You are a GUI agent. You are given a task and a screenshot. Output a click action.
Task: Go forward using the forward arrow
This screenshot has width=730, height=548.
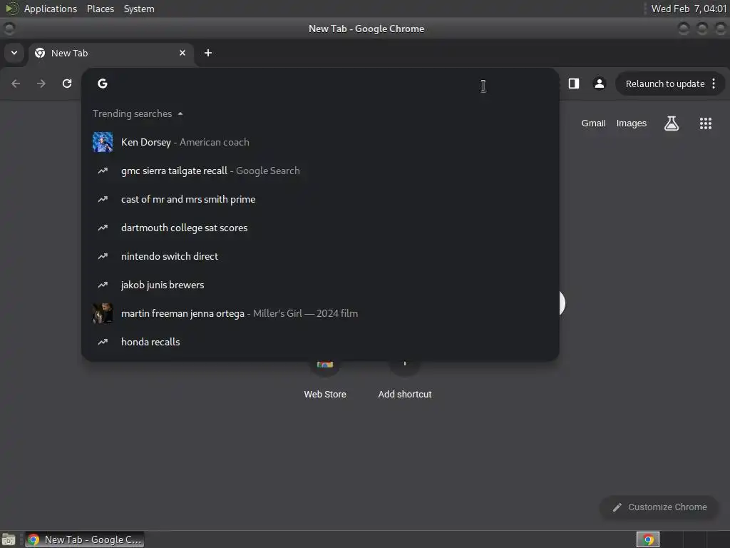click(41, 83)
